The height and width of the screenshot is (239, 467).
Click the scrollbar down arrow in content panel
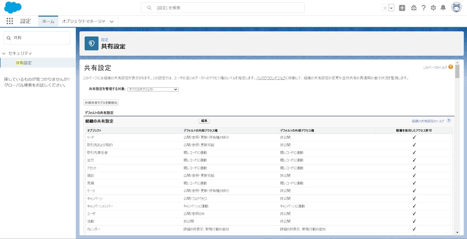(457, 232)
